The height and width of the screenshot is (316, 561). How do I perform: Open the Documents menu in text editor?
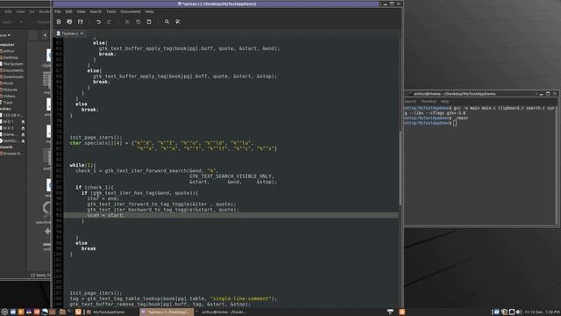(x=131, y=11)
